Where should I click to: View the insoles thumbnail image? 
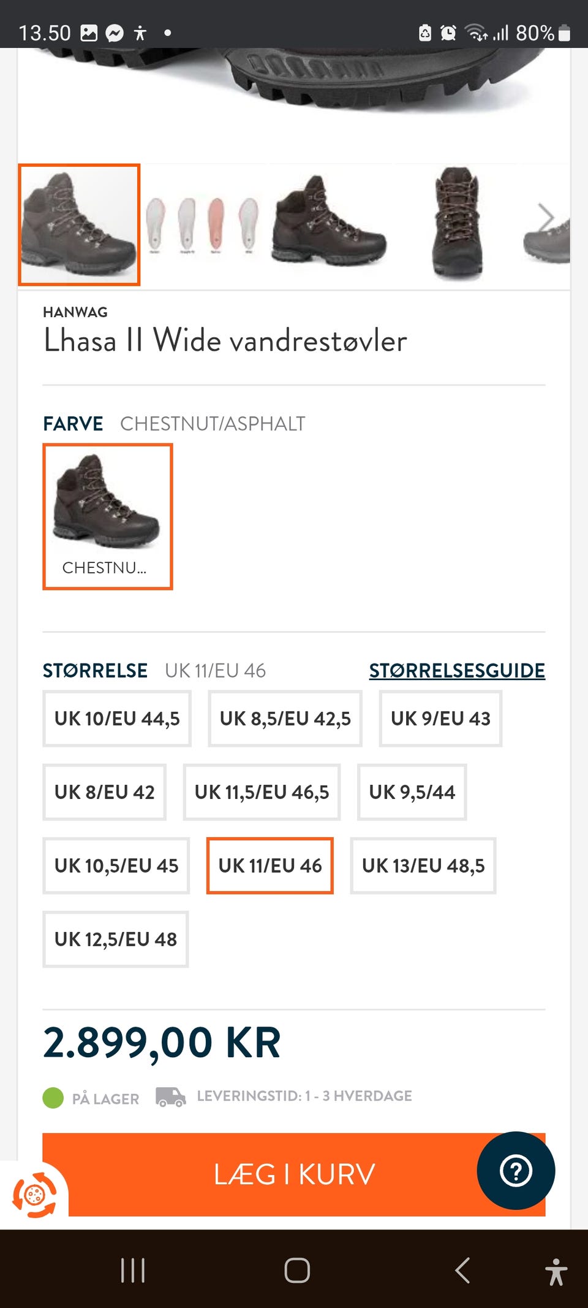coord(203,224)
